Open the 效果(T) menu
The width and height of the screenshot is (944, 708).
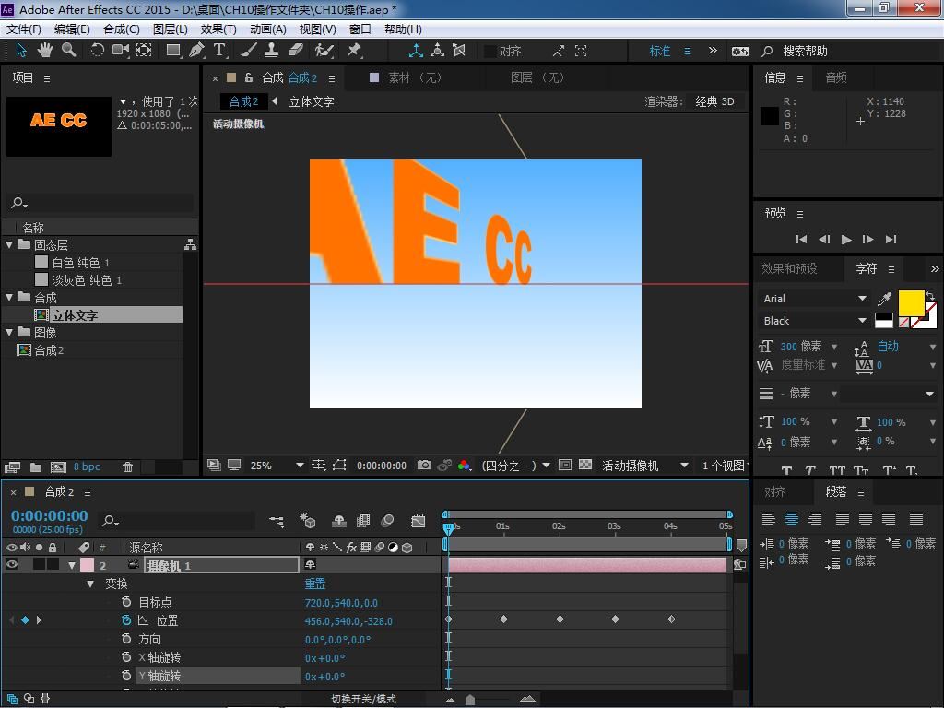click(x=218, y=29)
